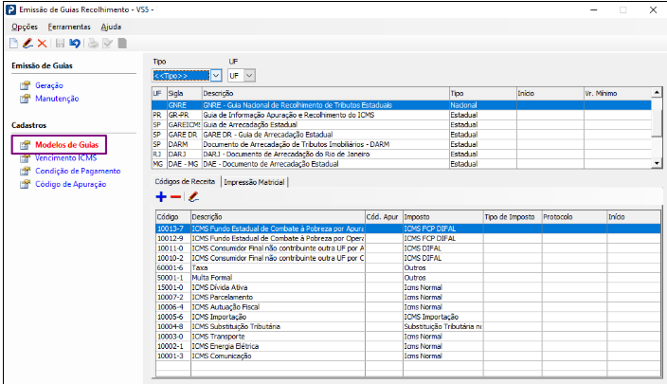The image size is (667, 384).
Task: Select the ICMS Energia Elétrica row
Action: [x=408, y=346]
